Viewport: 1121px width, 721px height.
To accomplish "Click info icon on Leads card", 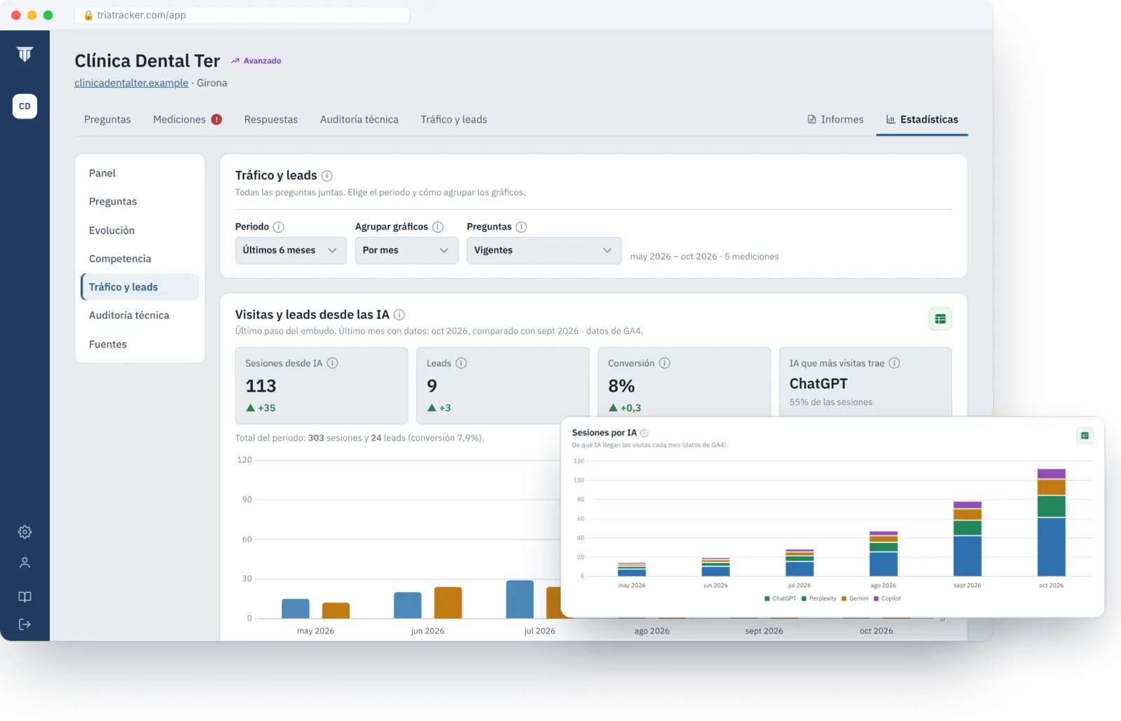I will point(461,363).
